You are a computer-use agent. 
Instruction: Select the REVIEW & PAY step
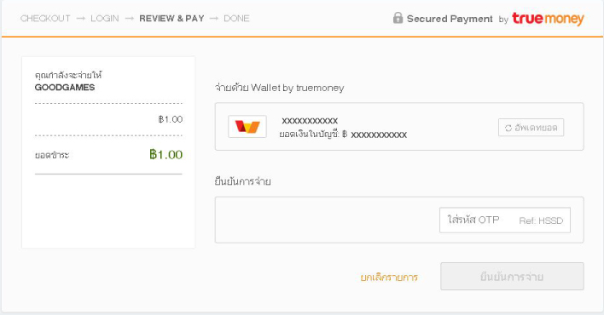click(171, 19)
